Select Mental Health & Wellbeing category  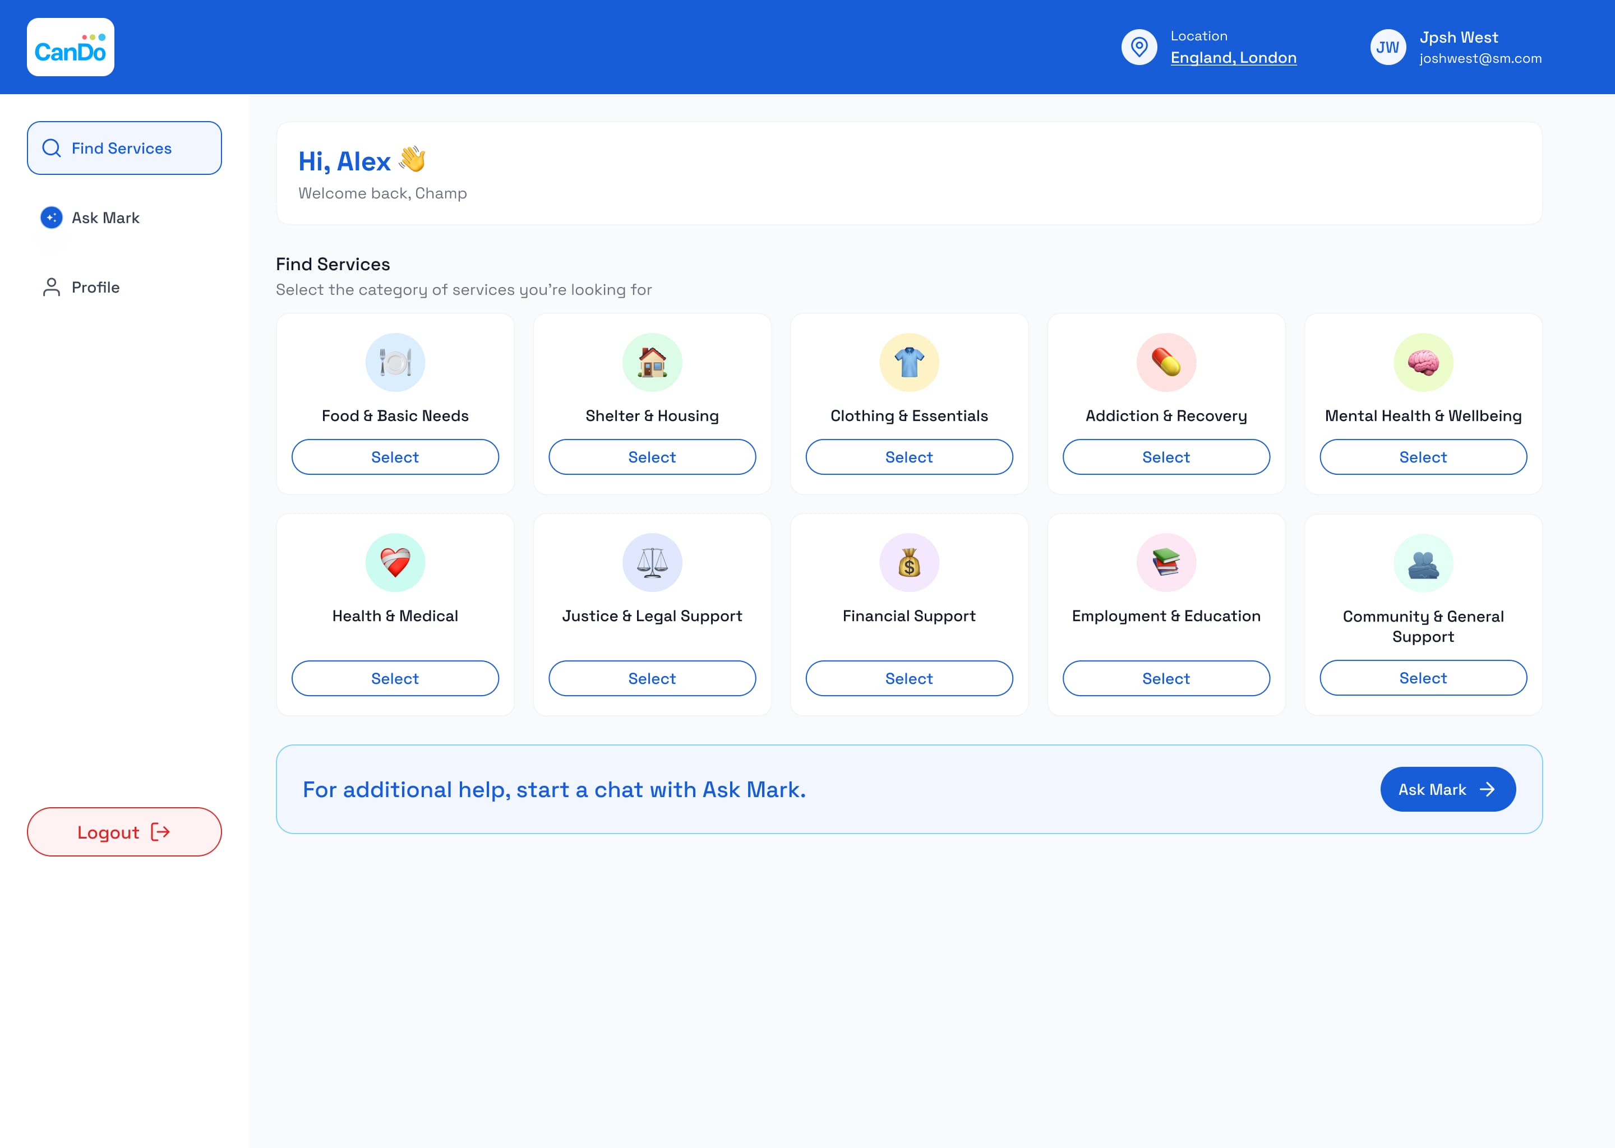pyautogui.click(x=1423, y=457)
